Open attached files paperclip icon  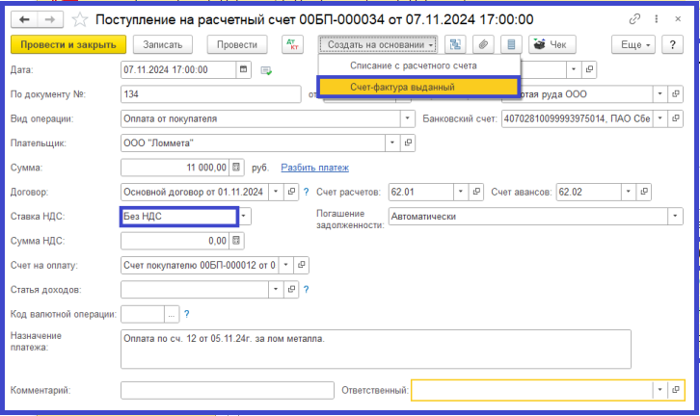click(485, 44)
